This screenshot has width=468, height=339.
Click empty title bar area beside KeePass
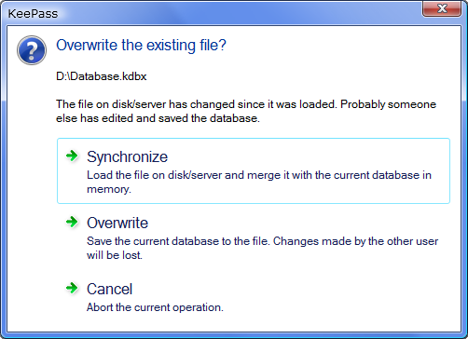pyautogui.click(x=233, y=12)
